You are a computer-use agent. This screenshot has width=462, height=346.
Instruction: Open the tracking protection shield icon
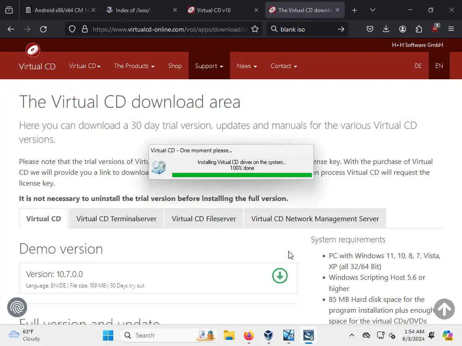coord(72,29)
